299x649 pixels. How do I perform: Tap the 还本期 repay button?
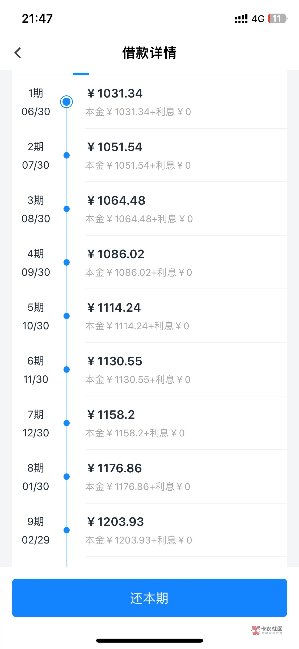149,598
